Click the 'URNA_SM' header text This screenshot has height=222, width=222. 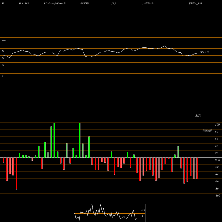pyautogui.click(x=195, y=4)
